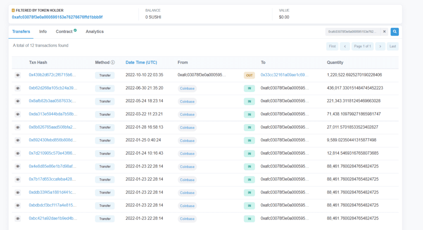Click the First page button
The height and width of the screenshot is (230, 423).
(333, 46)
